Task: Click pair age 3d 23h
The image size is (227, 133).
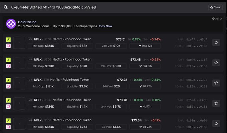Action: pos(145,127)
